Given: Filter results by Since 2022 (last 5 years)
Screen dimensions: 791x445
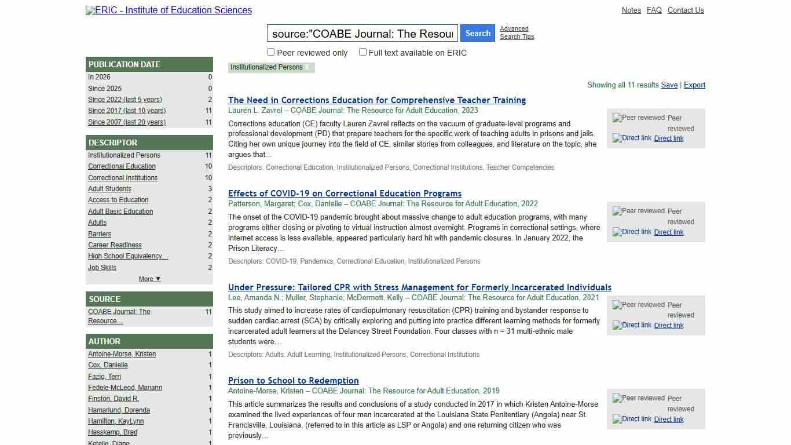Looking at the screenshot, I should point(124,99).
